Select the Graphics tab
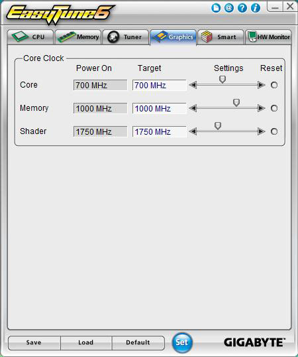Viewport: 298px width, 357px height. tap(173, 37)
